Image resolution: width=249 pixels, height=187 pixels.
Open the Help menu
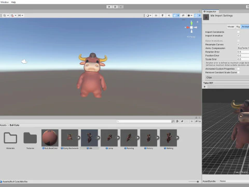click(x=13, y=2)
